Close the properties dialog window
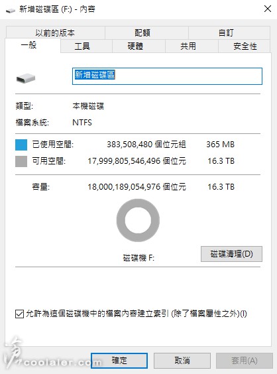The height and width of the screenshot is (374, 277). [x=268, y=9]
